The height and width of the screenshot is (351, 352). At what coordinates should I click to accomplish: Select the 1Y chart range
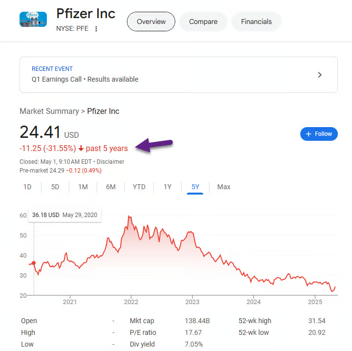(167, 187)
